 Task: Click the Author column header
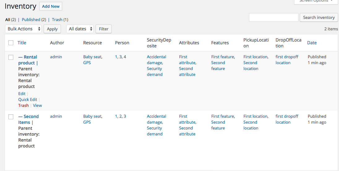click(x=57, y=43)
